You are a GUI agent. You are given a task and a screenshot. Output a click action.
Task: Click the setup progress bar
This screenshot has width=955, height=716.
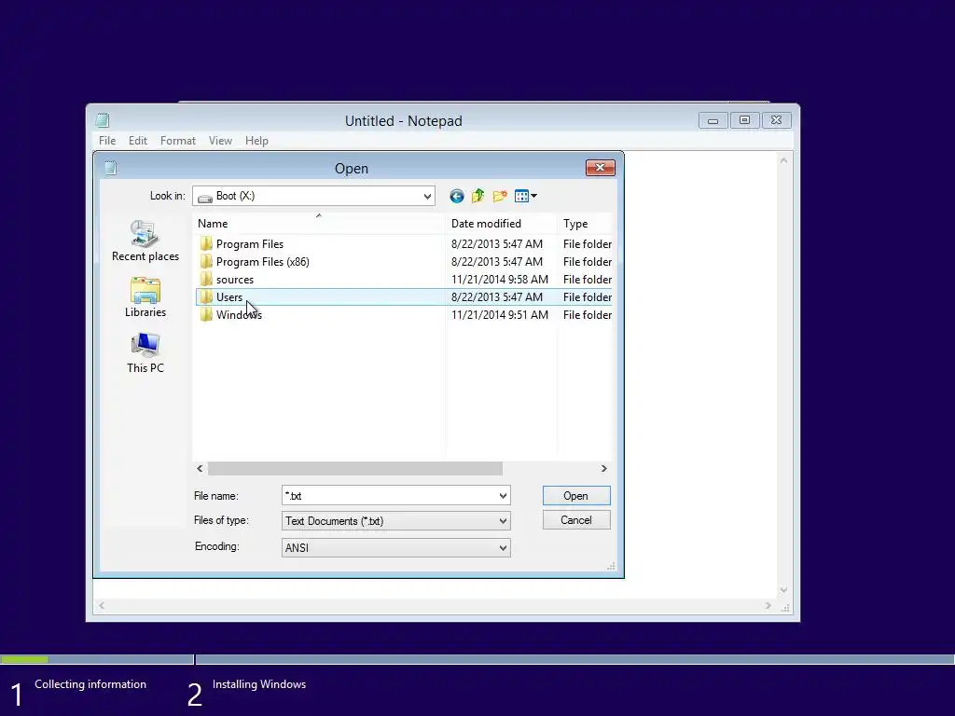click(x=477, y=659)
